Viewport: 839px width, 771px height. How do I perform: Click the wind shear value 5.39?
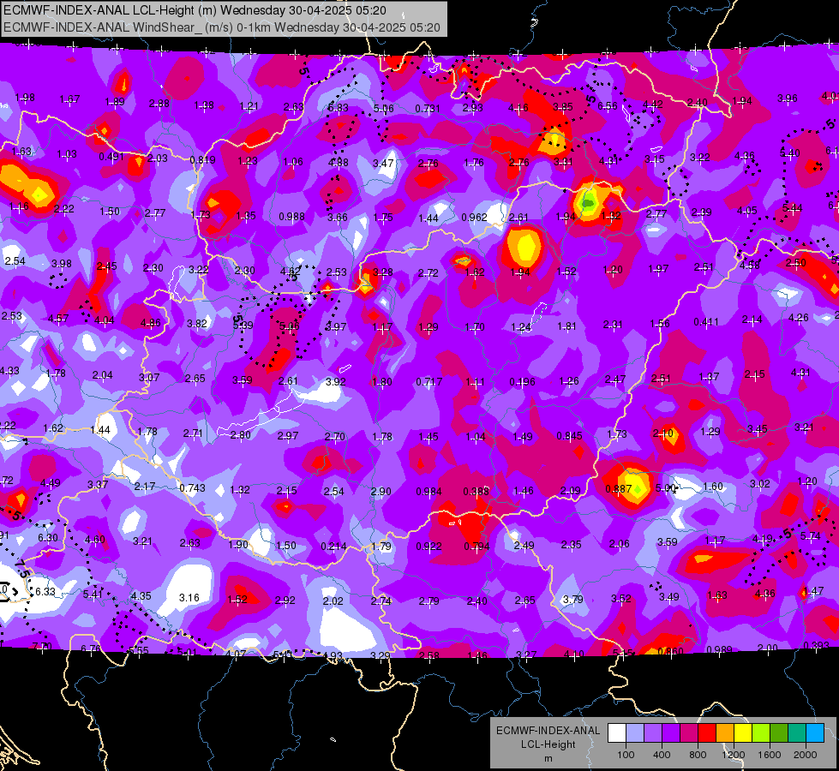[x=243, y=325]
